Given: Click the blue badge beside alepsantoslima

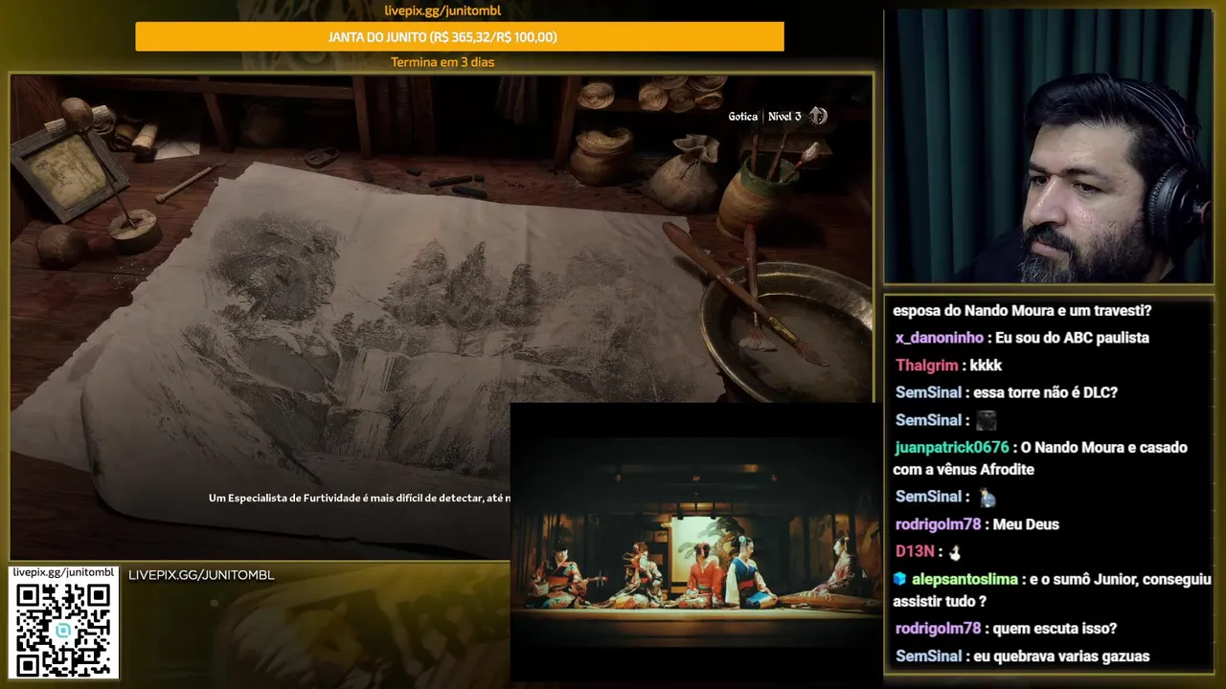Looking at the screenshot, I should pos(899,579).
